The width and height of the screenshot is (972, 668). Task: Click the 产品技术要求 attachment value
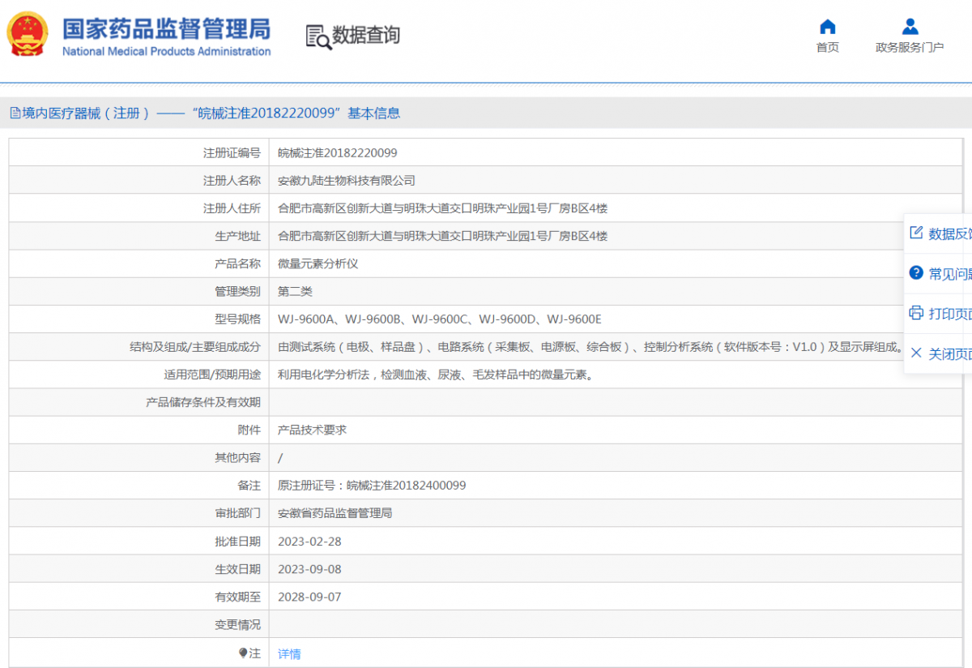[x=312, y=430]
